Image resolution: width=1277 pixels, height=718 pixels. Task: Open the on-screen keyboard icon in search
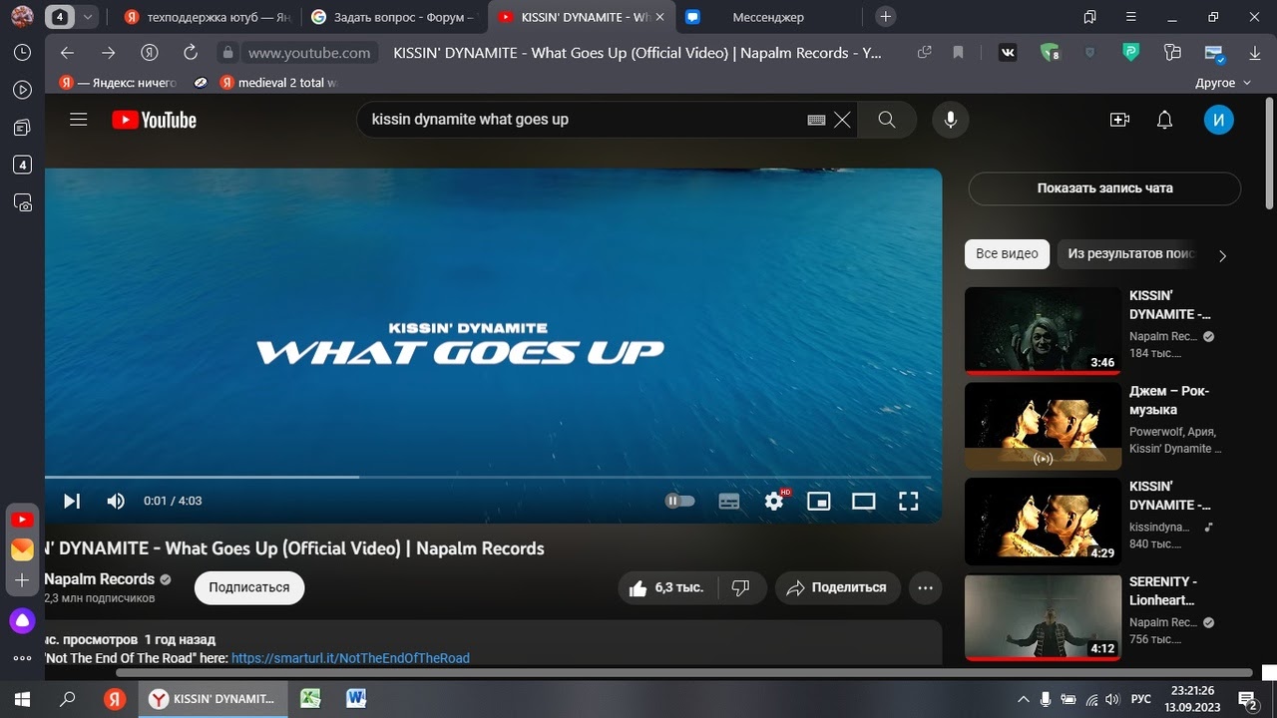click(x=816, y=120)
